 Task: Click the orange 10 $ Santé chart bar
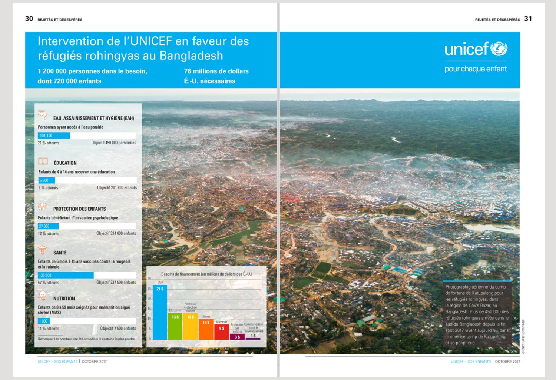click(206, 329)
